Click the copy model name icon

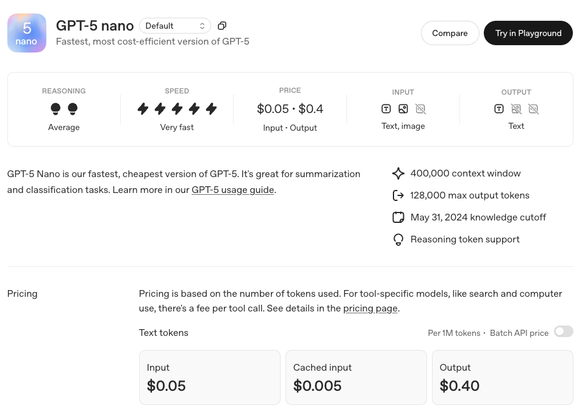tap(222, 26)
